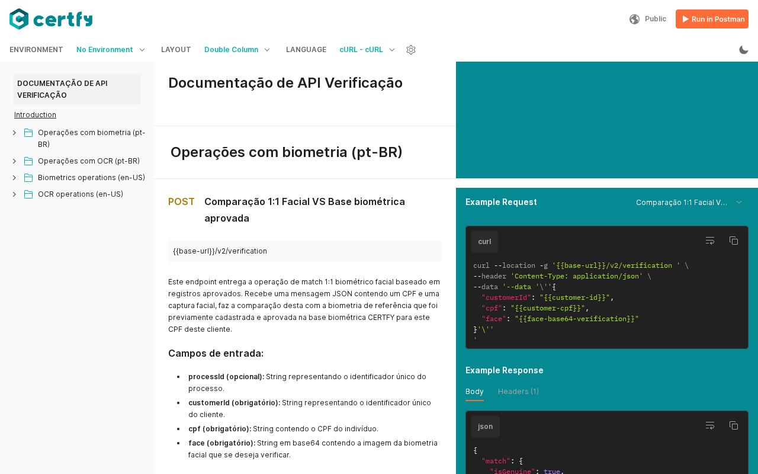Click the Public globe icon

coord(634,19)
